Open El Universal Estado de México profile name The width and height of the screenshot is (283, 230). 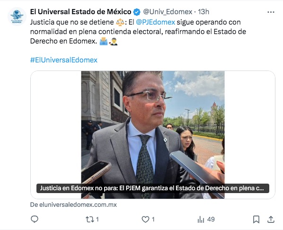click(x=80, y=12)
